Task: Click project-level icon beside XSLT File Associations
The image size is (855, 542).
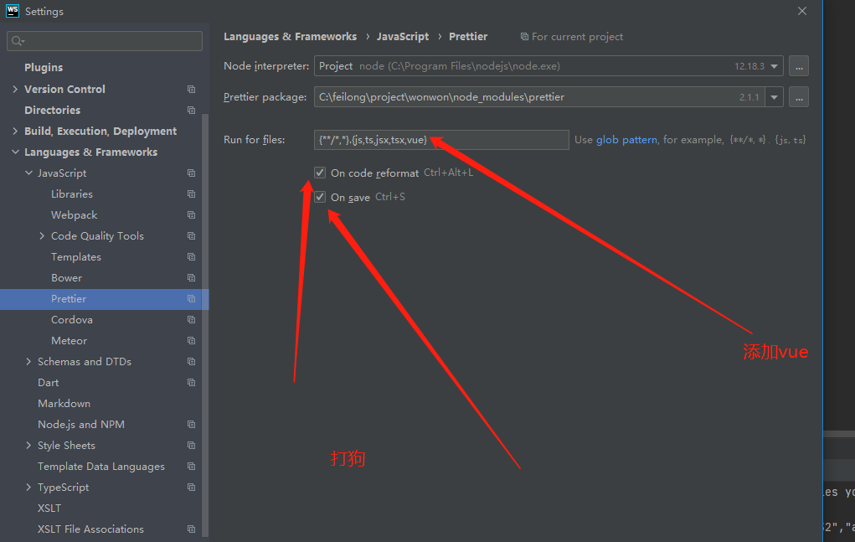Action: click(192, 529)
